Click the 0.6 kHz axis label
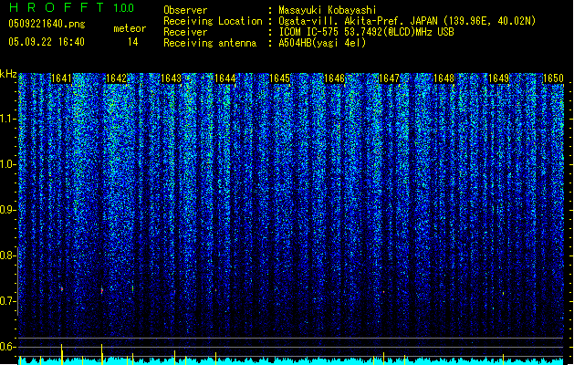The image size is (574, 365). pos(8,347)
